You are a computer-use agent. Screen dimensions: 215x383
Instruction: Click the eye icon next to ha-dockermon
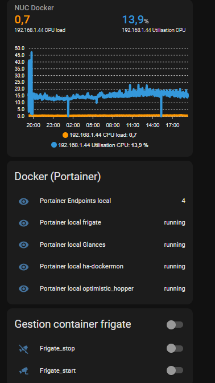[x=24, y=267]
